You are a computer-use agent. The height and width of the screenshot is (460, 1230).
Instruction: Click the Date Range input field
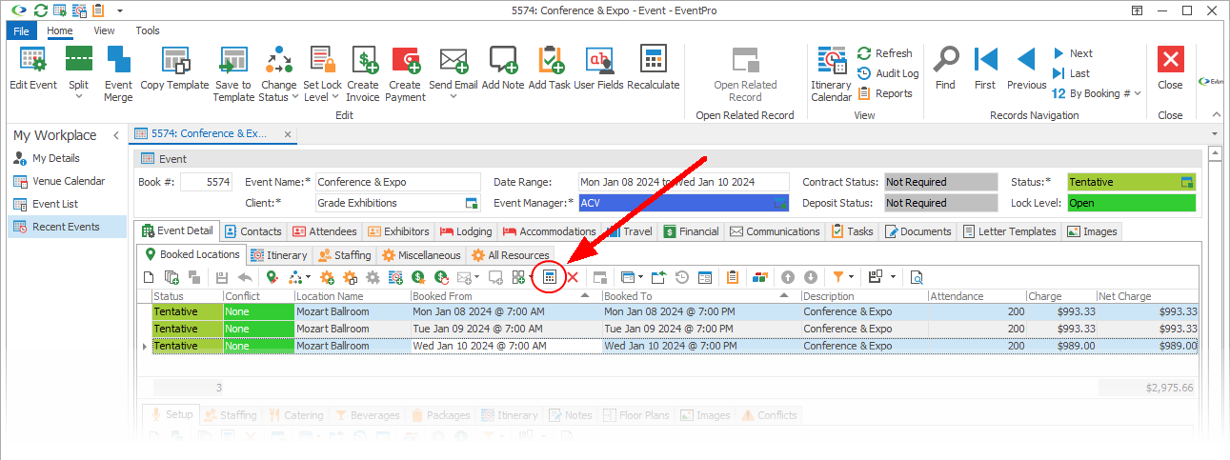(683, 182)
